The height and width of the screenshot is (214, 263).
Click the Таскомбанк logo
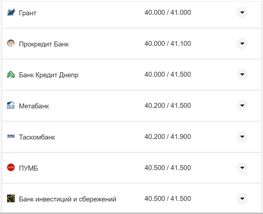coord(10,137)
